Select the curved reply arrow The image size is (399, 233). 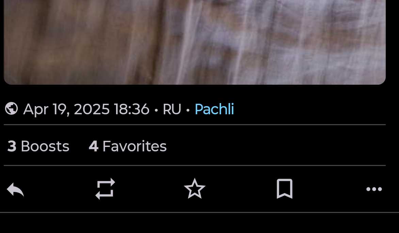pyautogui.click(x=15, y=189)
